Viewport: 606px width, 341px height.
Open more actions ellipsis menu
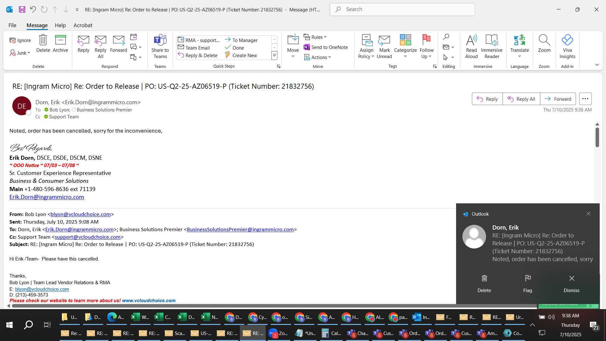coord(585,99)
